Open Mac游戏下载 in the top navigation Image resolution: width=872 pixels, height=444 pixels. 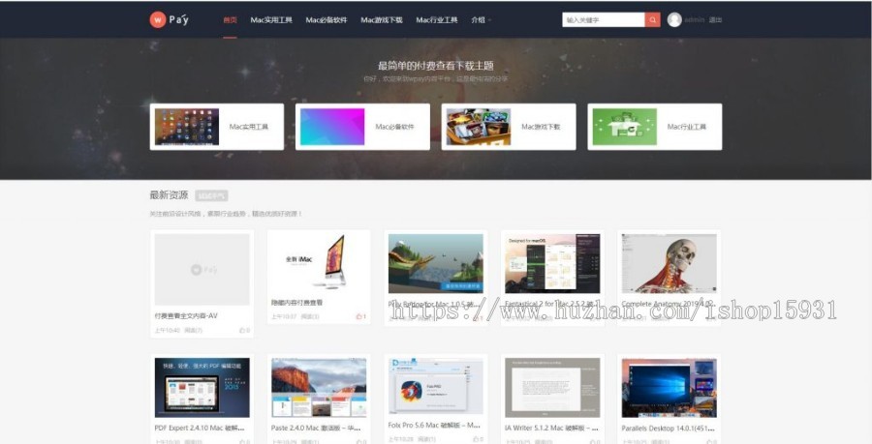tap(382, 20)
